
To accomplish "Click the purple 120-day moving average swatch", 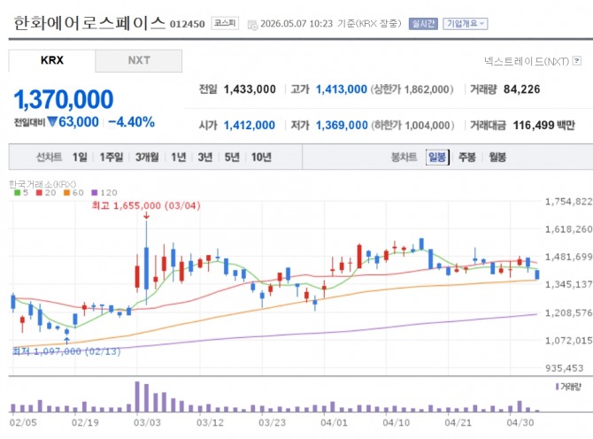I will point(95,192).
